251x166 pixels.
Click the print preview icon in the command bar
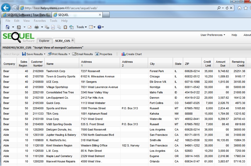tap(47, 27)
